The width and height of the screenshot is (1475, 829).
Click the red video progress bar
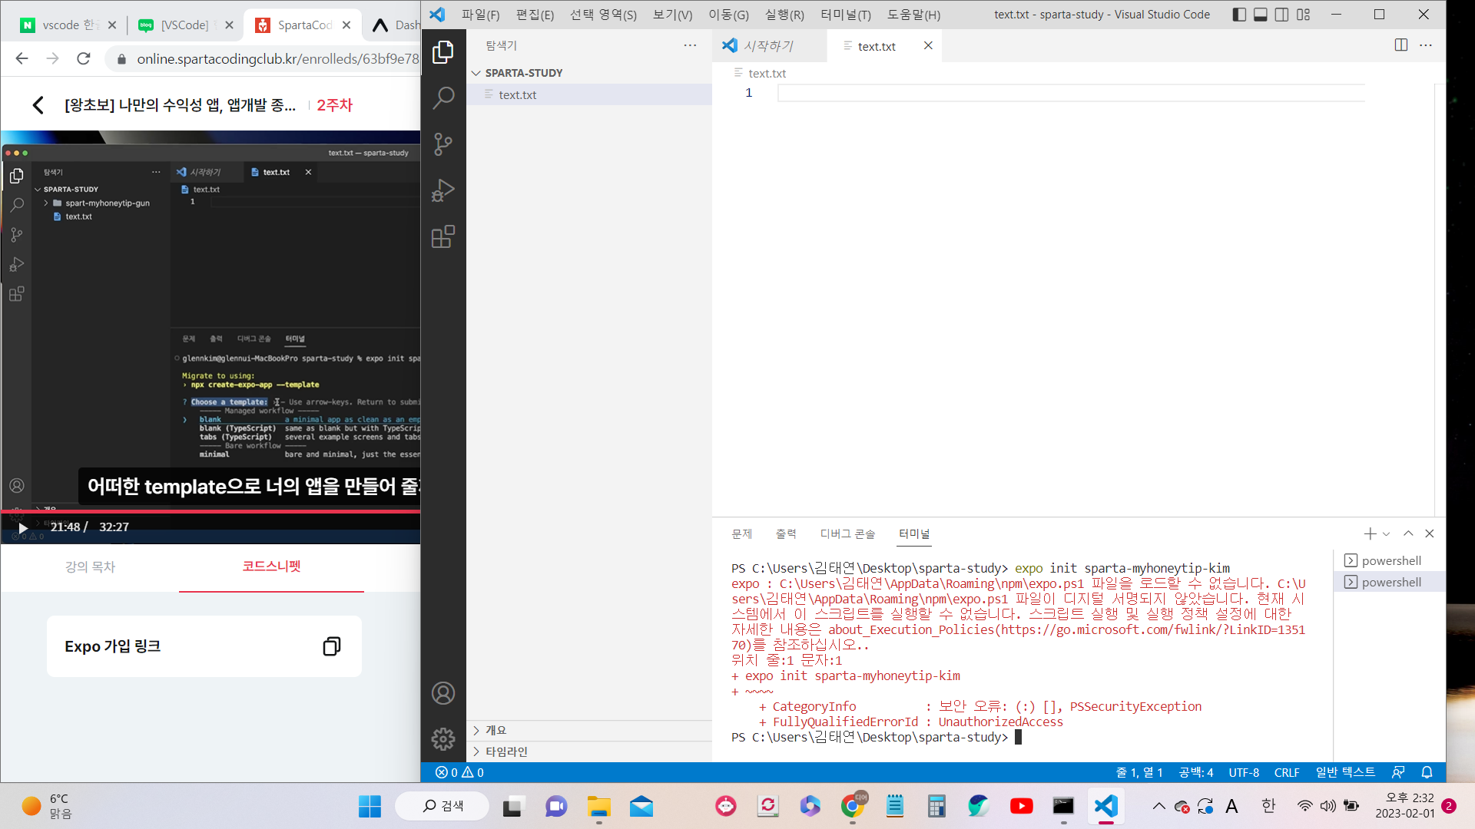click(x=210, y=510)
